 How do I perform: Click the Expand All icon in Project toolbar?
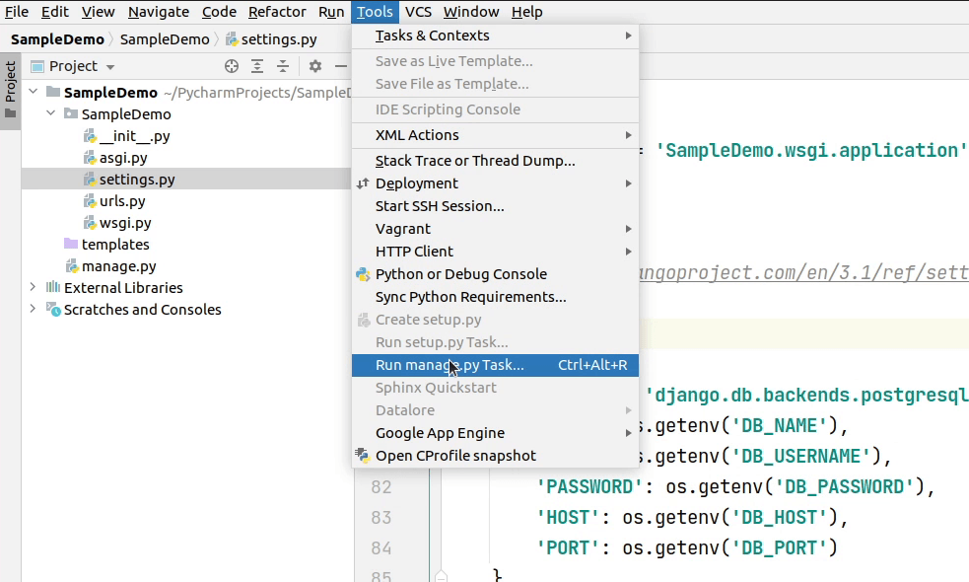258,66
